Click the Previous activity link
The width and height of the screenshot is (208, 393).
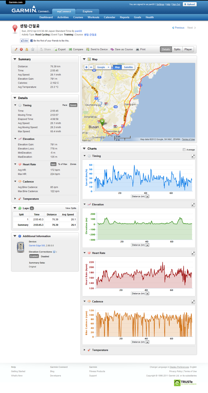point(178,28)
